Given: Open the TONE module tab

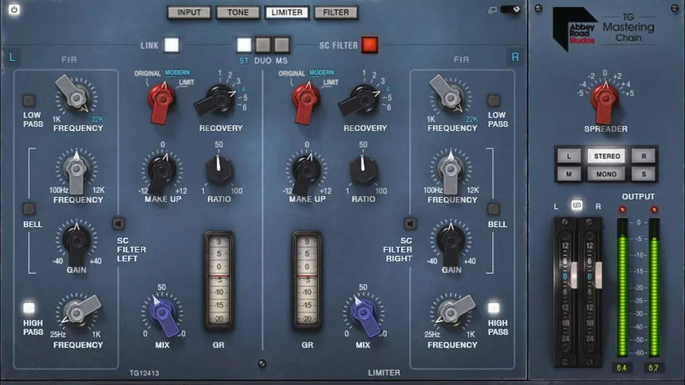Looking at the screenshot, I should pos(238,13).
